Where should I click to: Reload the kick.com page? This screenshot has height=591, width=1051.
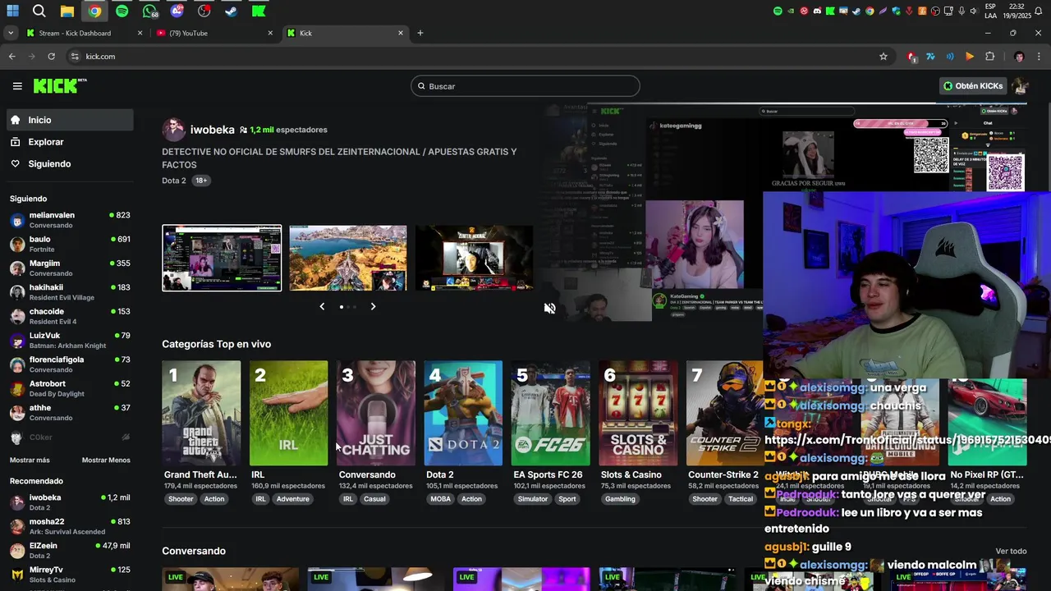pos(51,57)
